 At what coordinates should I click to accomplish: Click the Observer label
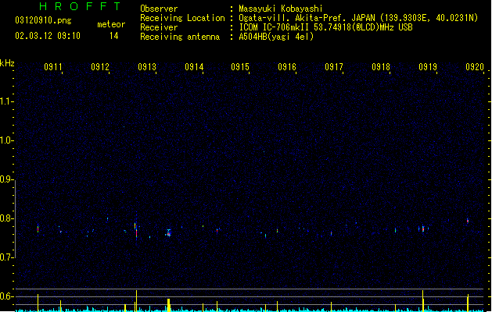(159, 9)
